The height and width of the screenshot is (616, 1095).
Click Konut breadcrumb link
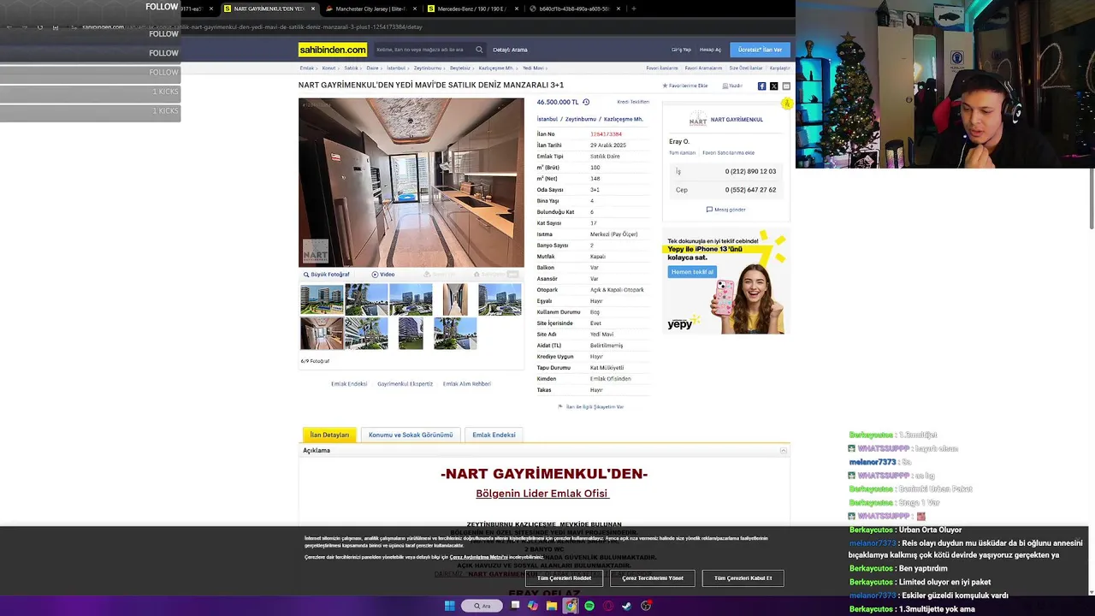(x=328, y=68)
